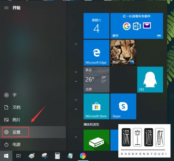Image resolution: width=174 pixels, height=161 pixels.
Task: Open the calendar tile showing 星期六 4
Action: click(x=96, y=26)
